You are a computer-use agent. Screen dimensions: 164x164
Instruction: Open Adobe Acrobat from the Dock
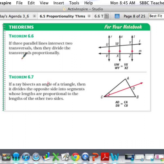coord(105,157)
